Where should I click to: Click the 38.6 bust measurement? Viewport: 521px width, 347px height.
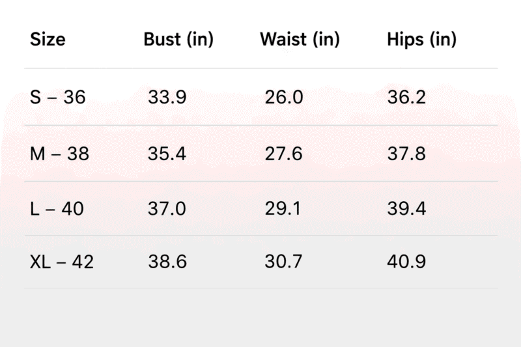coord(167,262)
